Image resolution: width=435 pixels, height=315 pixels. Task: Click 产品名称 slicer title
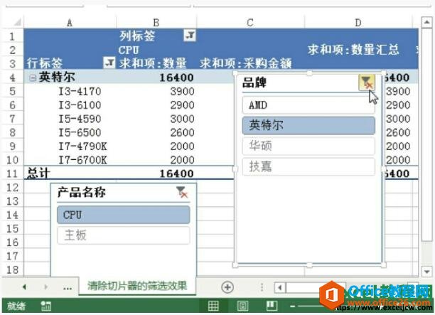pyautogui.click(x=82, y=192)
